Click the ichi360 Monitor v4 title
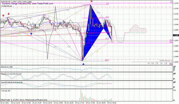 pos(166,61)
